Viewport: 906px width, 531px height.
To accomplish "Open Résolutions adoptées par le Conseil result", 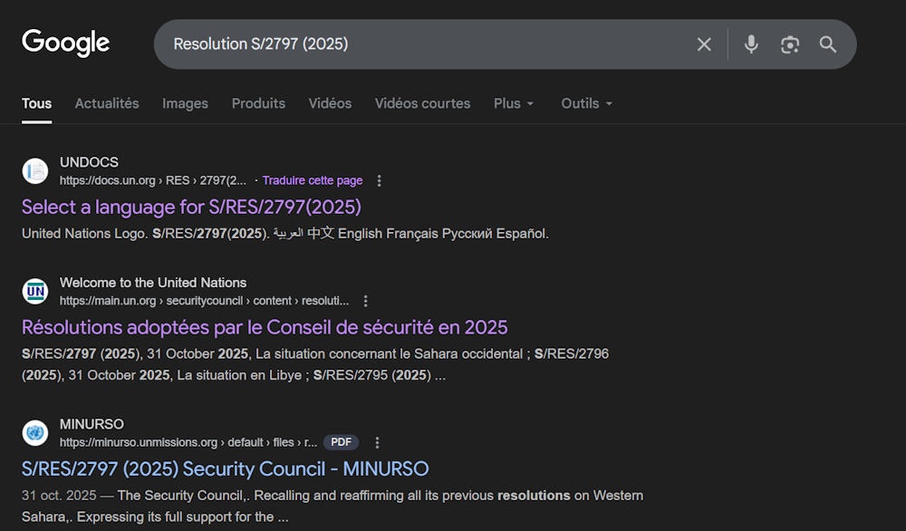I will click(265, 327).
